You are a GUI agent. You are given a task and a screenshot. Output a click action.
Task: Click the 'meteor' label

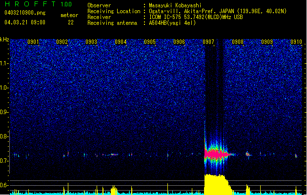point(69,15)
